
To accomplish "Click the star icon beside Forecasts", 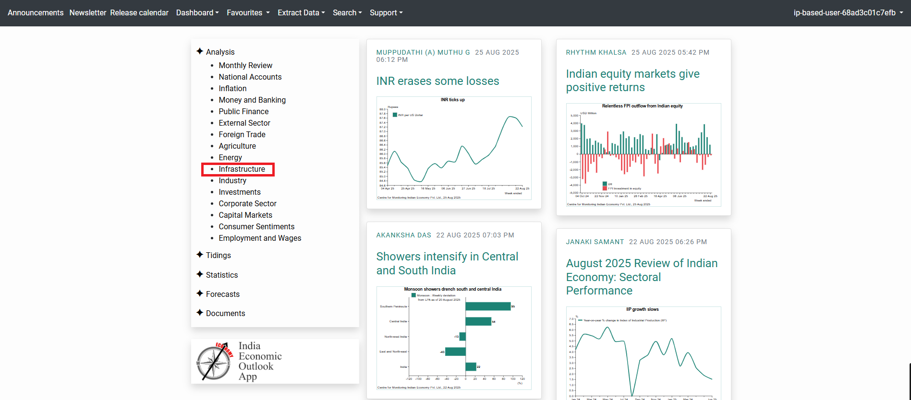I will [200, 294].
